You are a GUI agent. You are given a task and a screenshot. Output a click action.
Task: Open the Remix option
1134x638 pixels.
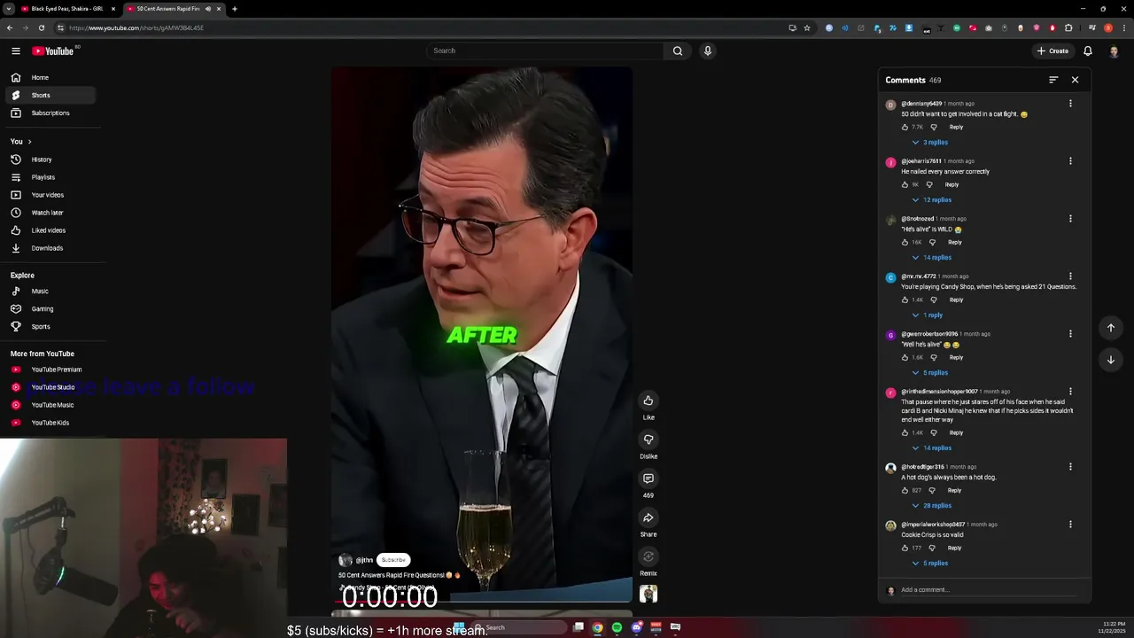(649, 556)
